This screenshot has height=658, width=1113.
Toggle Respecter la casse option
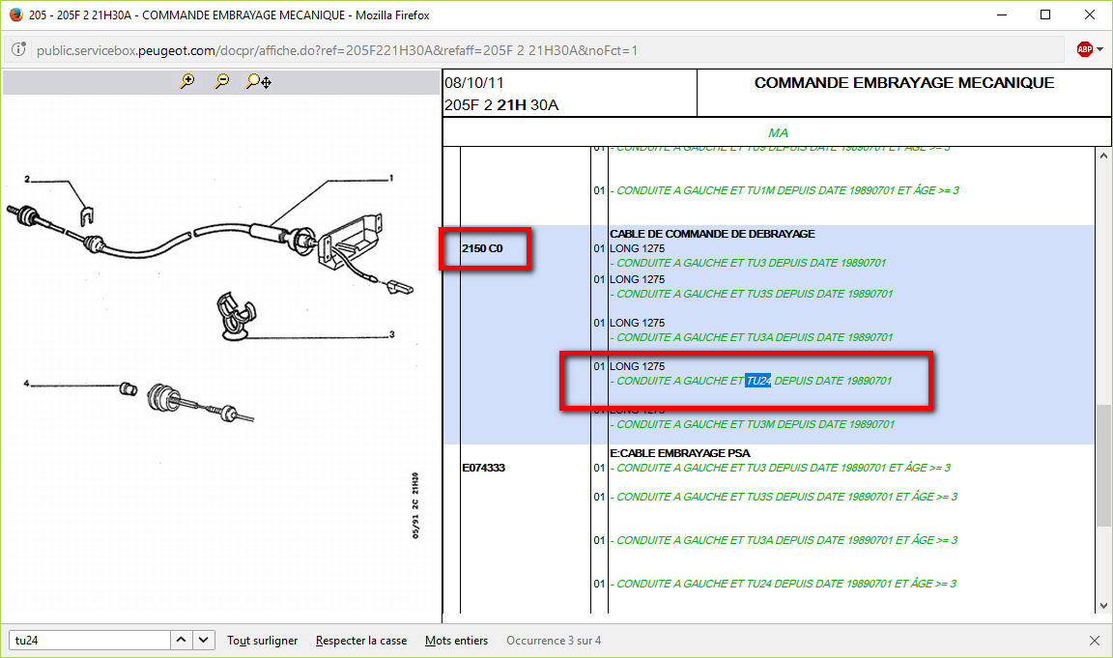361,641
